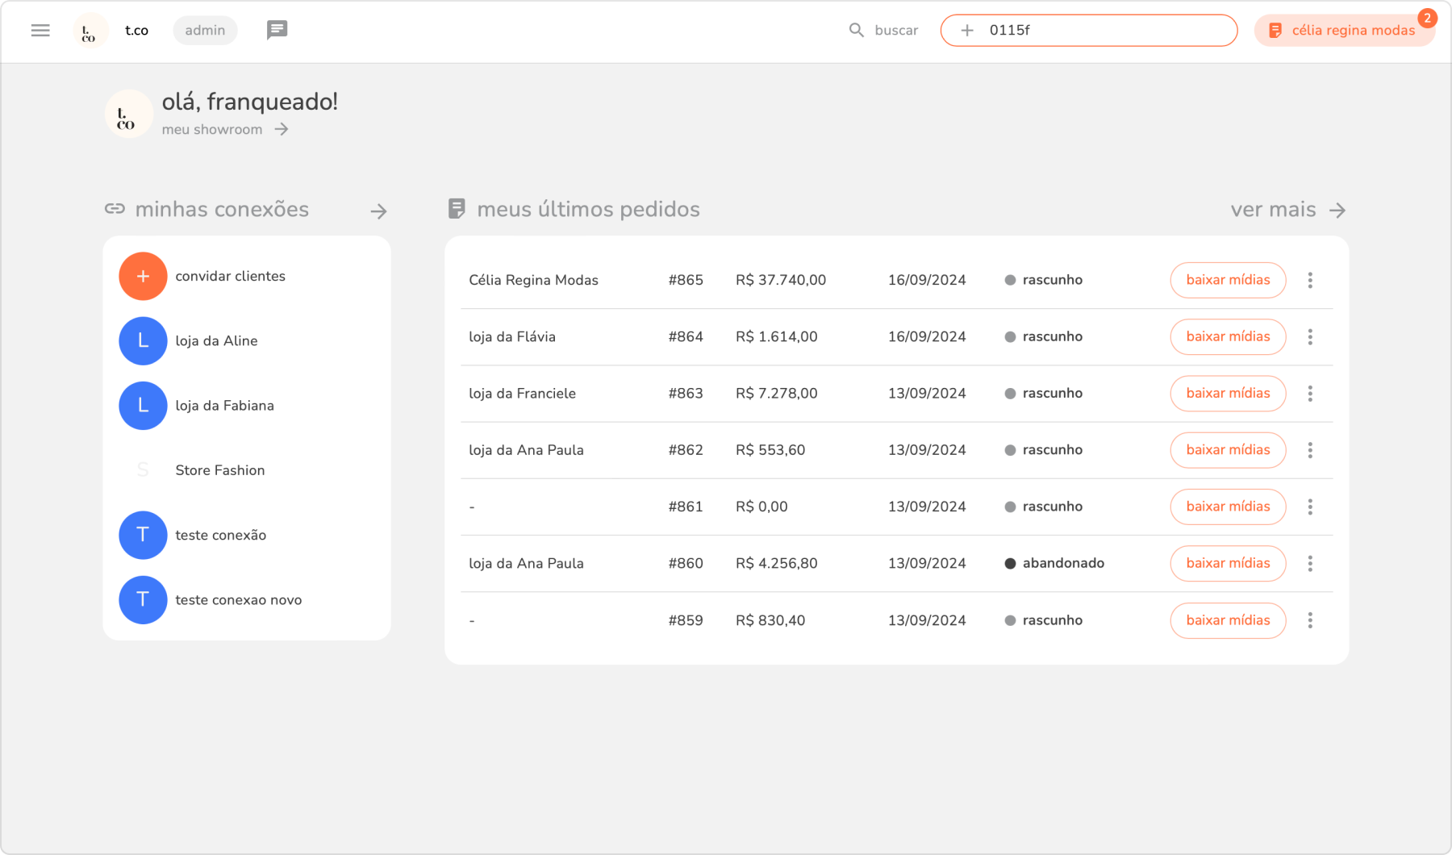Click the orange plus invite clients icon
1452x855 pixels.
pyautogui.click(x=143, y=276)
